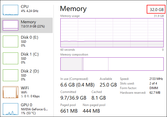Select Disk 2 (D:) entry
The width and height of the screenshot is (167, 117).
pos(26,75)
